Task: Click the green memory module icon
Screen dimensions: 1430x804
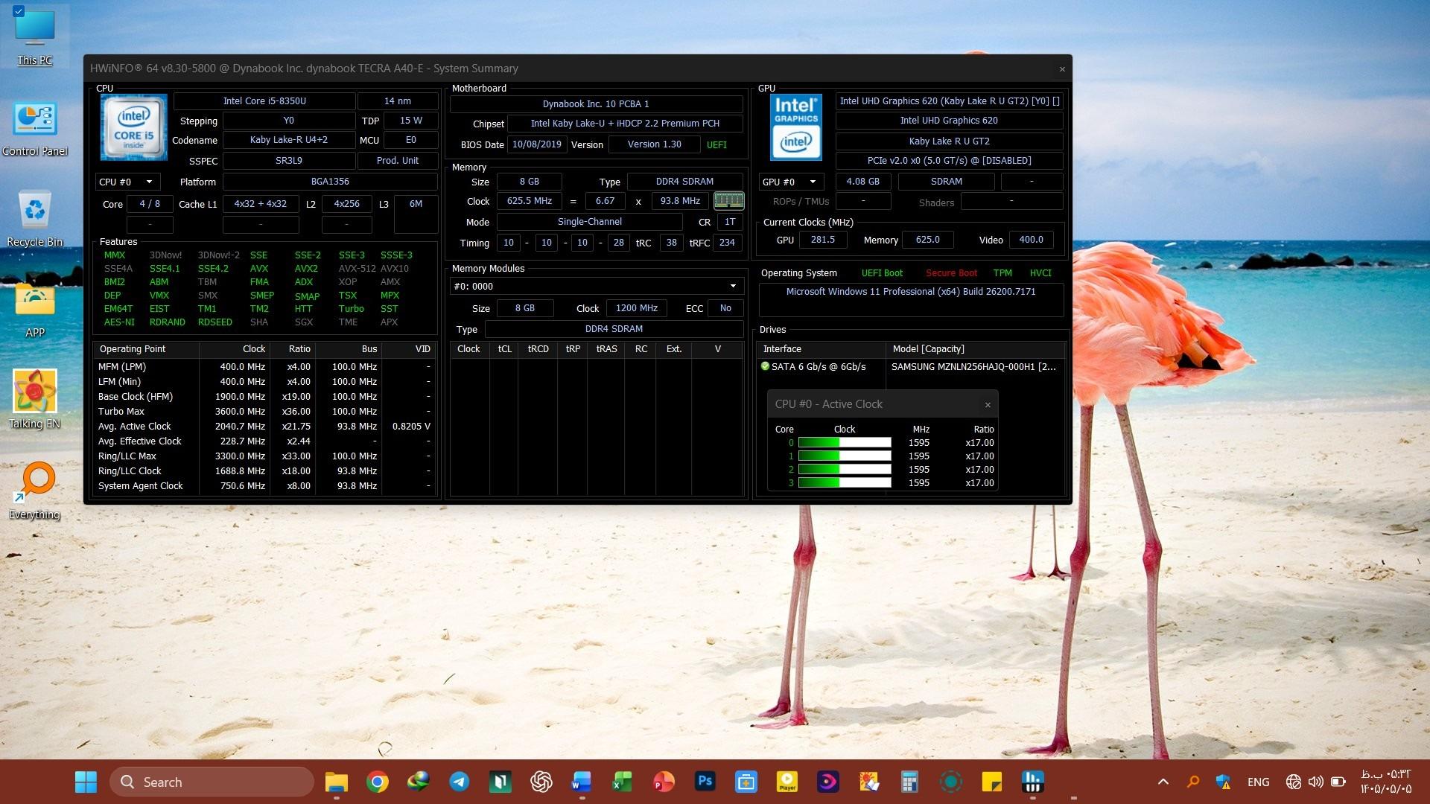Action: 728,200
